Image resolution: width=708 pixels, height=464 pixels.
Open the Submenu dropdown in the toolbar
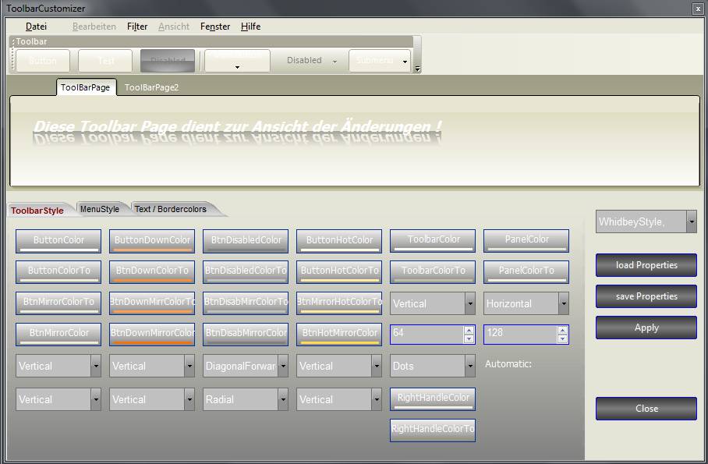coord(380,61)
